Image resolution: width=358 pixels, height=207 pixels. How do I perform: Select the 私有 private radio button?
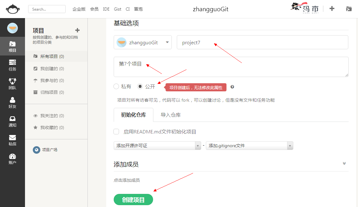[116, 86]
